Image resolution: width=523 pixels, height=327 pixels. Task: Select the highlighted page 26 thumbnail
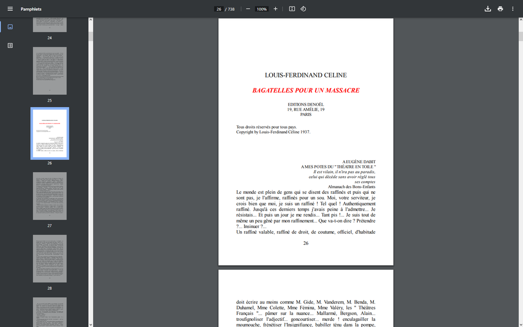50,133
